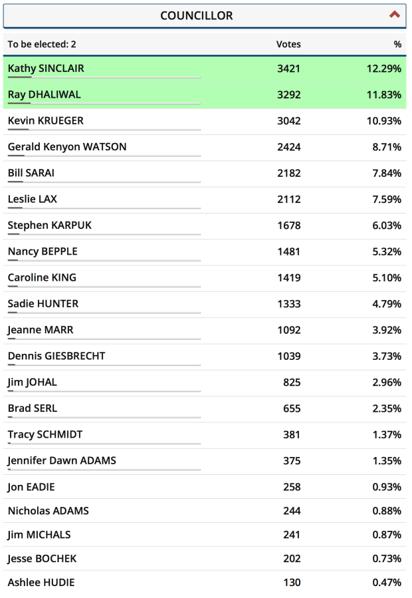Click the COUNCILLOR header title
412x598 pixels.
click(197, 15)
